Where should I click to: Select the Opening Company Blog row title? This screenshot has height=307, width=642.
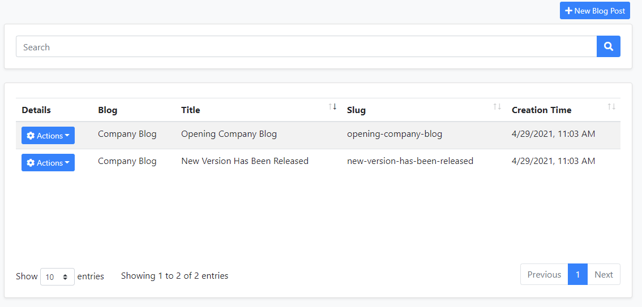coord(229,134)
